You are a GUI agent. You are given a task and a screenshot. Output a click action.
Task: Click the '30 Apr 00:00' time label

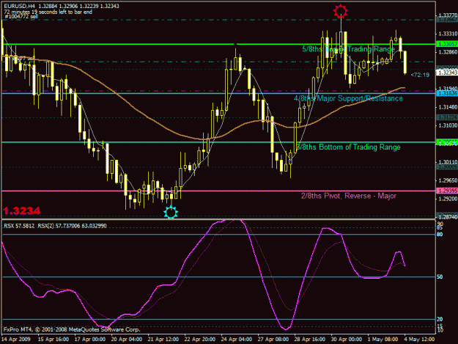[x=346, y=340]
